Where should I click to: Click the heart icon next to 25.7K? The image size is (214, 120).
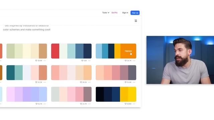pyautogui.click(x=126, y=61)
